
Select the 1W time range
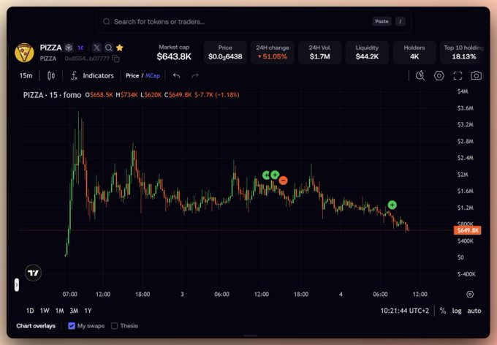[x=45, y=311]
